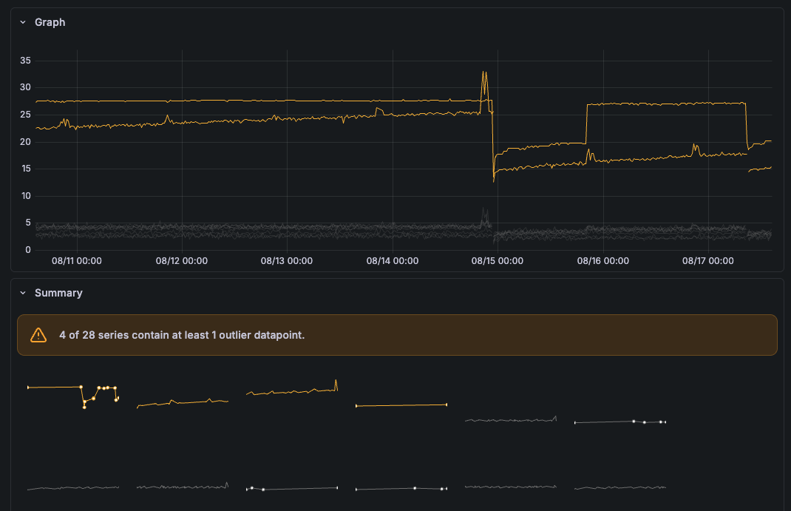This screenshot has height=511, width=791.
Task: Click y-axis value 25
Action: coord(25,115)
